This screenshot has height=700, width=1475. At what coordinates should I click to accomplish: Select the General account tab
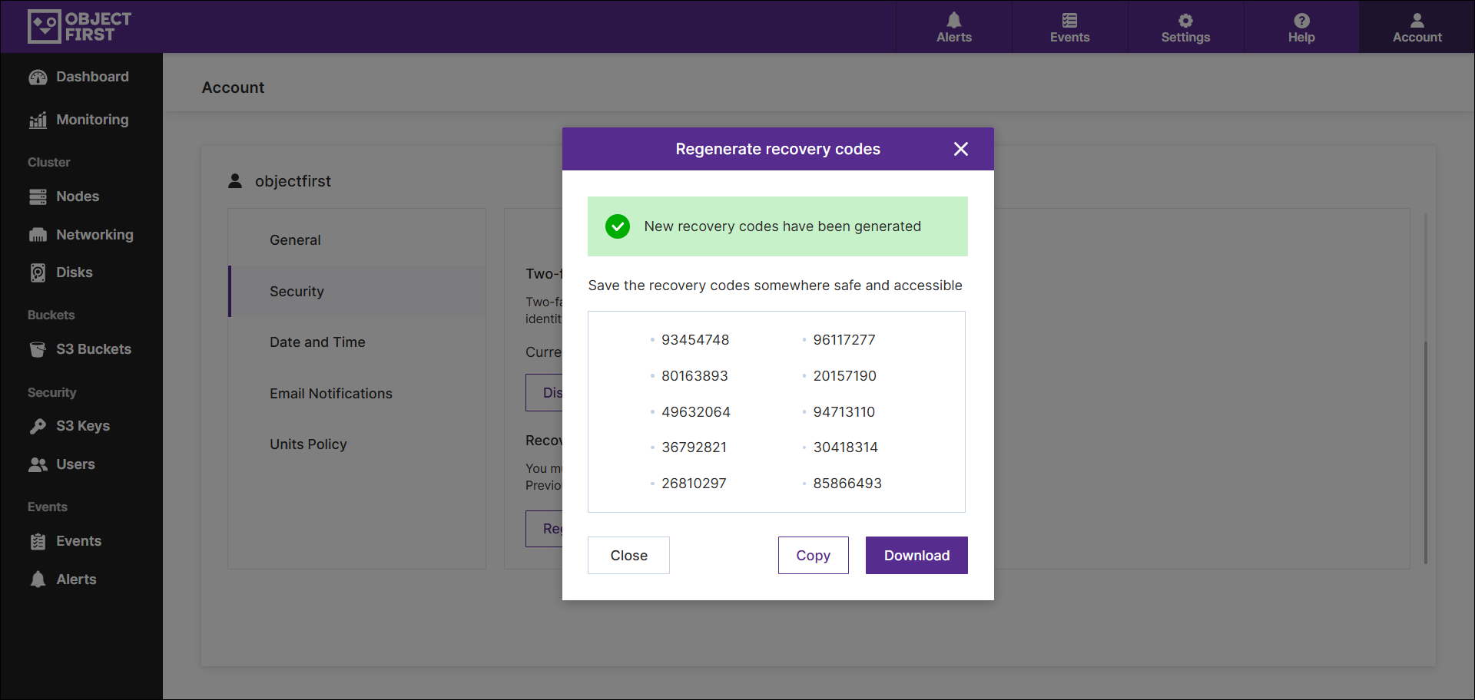point(357,240)
